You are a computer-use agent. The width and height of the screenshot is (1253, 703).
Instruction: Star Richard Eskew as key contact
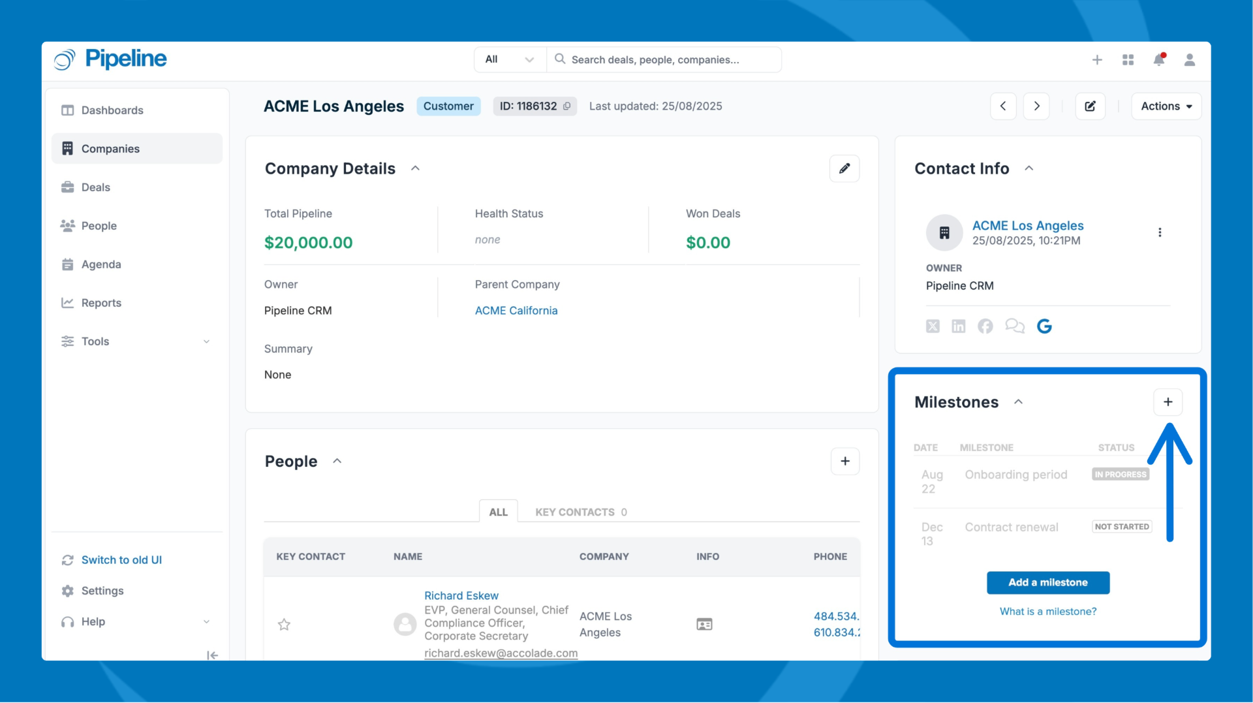click(x=284, y=625)
